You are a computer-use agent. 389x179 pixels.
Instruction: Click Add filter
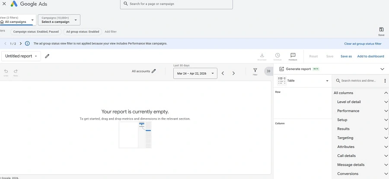pos(111,31)
